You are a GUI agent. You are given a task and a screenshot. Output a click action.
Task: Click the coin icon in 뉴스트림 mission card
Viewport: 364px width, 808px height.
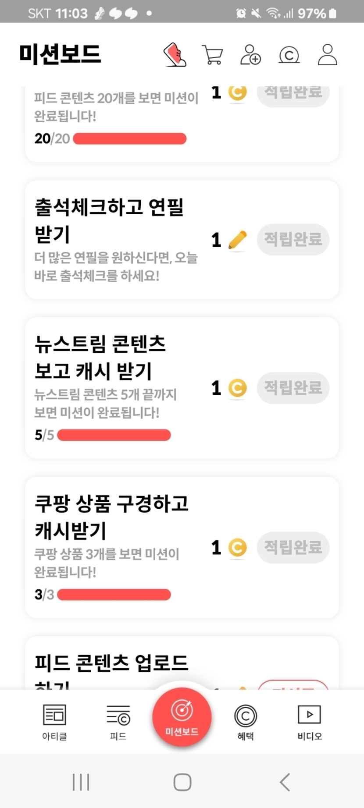[238, 388]
